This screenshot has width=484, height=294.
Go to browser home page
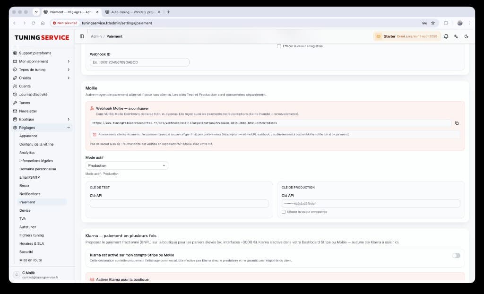(x=43, y=23)
